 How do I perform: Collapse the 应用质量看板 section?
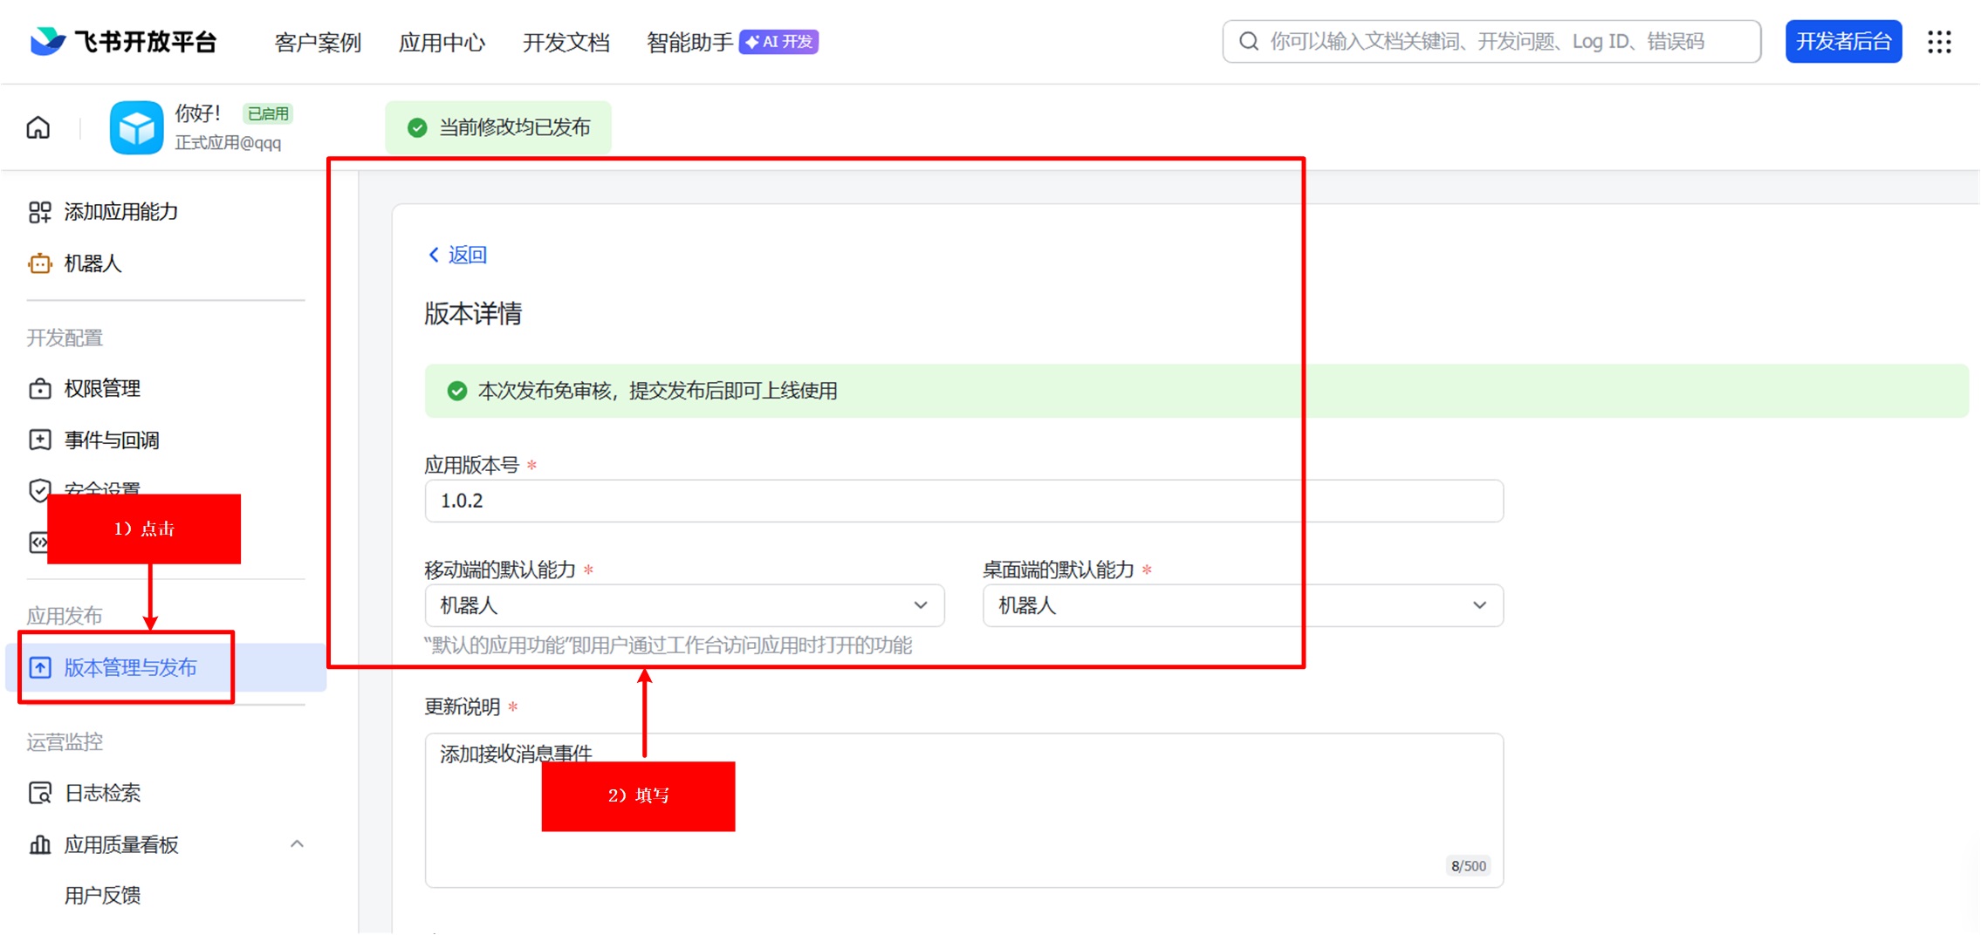coord(297,844)
